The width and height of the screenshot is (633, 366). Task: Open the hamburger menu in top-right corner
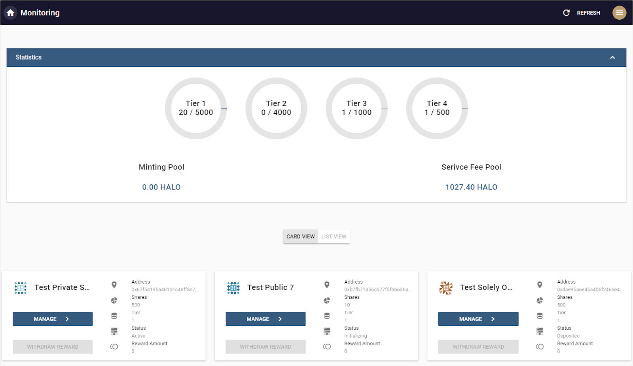619,13
